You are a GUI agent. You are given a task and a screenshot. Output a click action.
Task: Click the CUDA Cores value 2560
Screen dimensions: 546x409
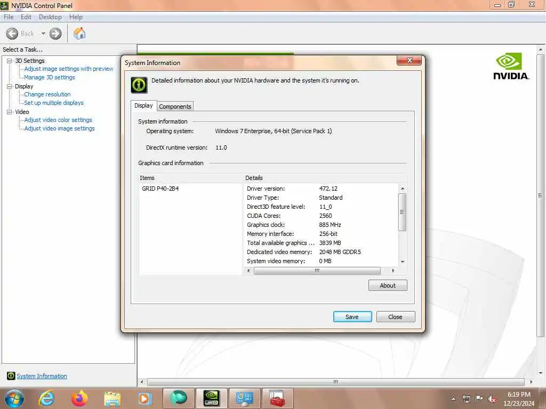[x=326, y=216]
